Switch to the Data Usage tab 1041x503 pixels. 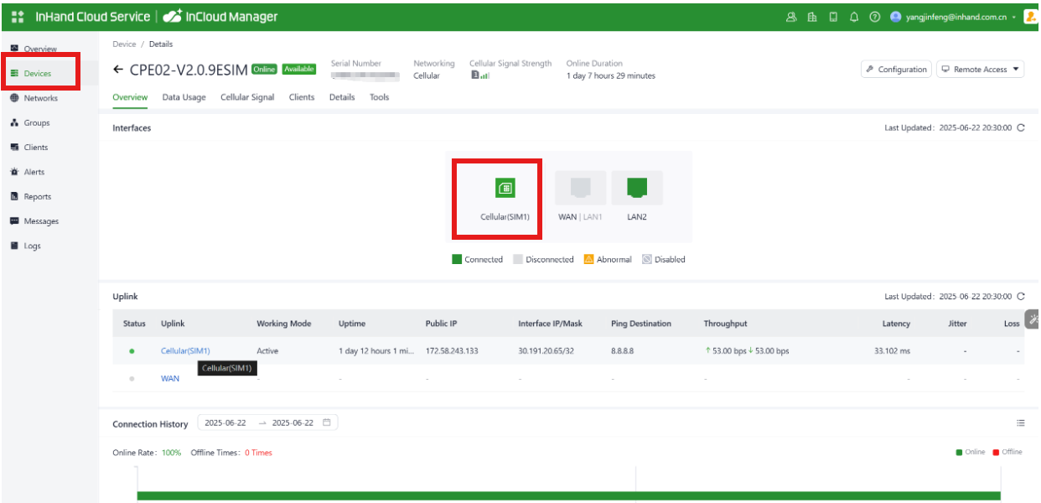tap(184, 97)
